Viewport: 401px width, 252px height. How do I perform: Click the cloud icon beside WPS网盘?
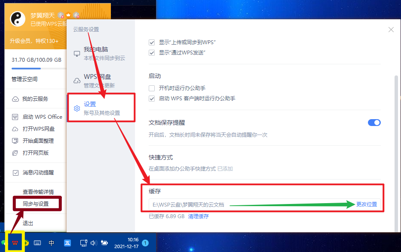[x=77, y=81]
